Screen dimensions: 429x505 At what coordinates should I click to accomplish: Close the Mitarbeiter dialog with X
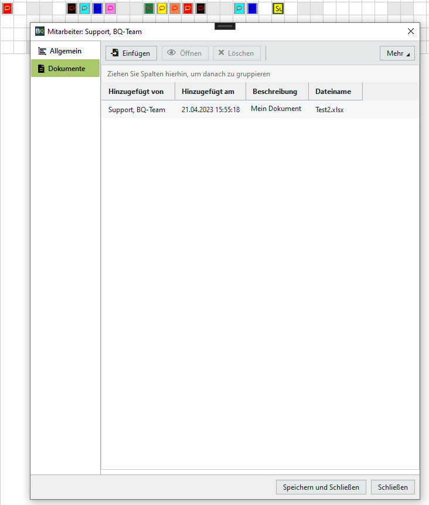[410, 32]
